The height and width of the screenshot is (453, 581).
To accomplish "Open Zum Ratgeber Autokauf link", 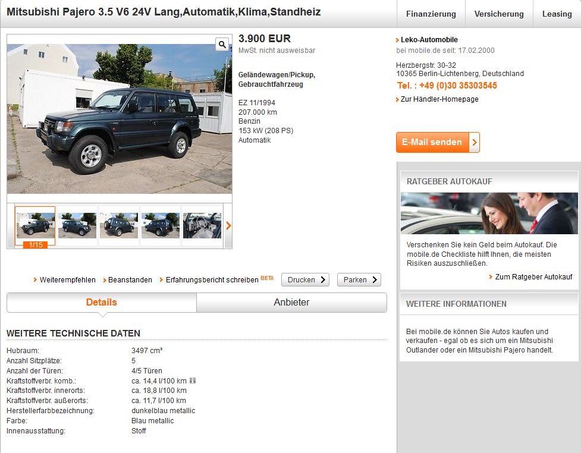I will point(533,276).
